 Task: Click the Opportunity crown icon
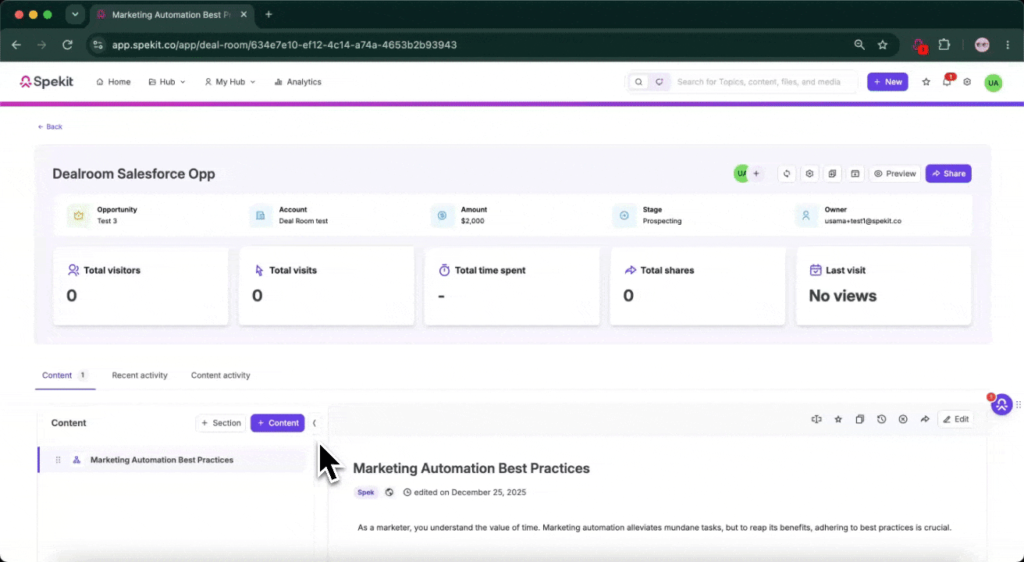pos(78,215)
